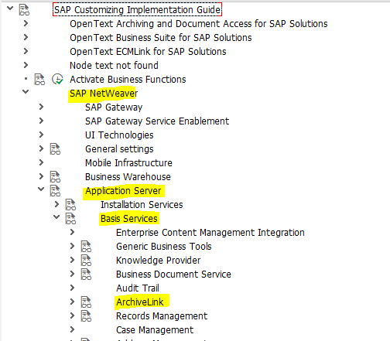This screenshot has height=341, width=390.
Task: Open the documentation icon beside Generic Business Tools
Action: click(x=86, y=247)
